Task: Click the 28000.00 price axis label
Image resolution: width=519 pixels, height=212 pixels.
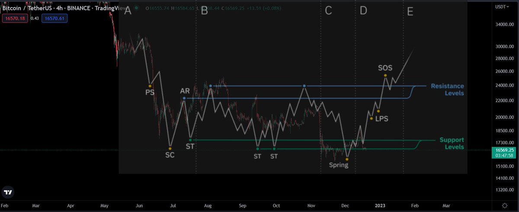Action: click(x=504, y=59)
